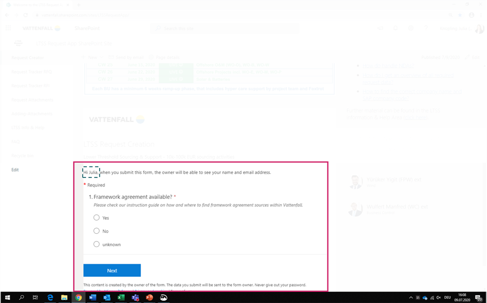The image size is (487, 303).
Task: Open the network Wi-Fi tray icon
Action: [x=432, y=298]
